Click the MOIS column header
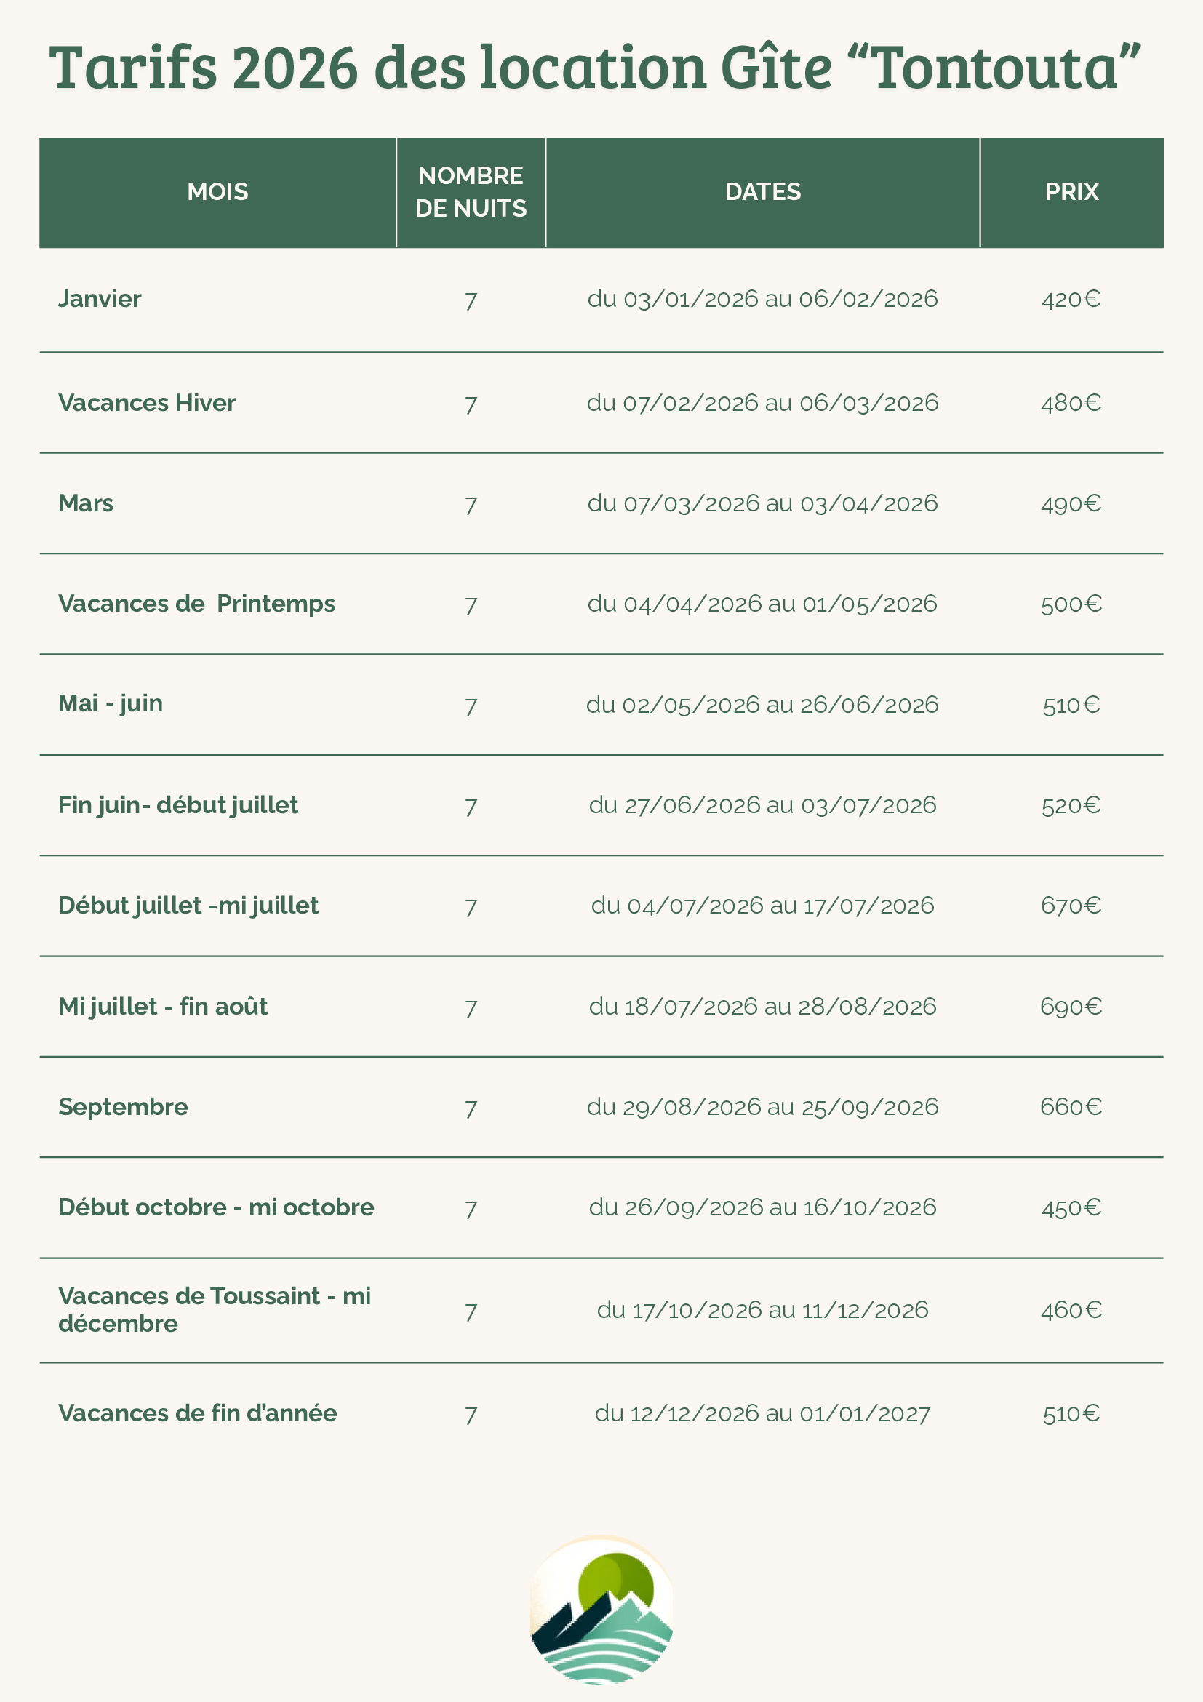Viewport: 1203px width, 1702px height. click(x=217, y=192)
